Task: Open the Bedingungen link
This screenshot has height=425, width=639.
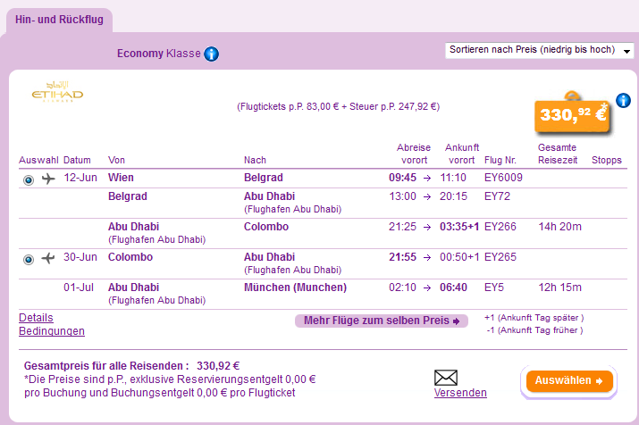Action: [52, 331]
